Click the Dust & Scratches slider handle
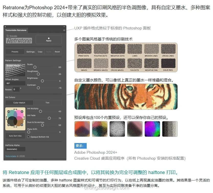213x193 pixels. click(42, 125)
